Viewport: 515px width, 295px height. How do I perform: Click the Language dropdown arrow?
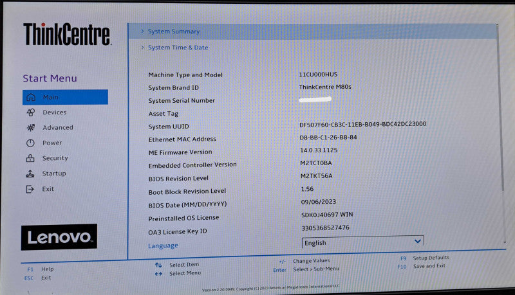(x=417, y=241)
